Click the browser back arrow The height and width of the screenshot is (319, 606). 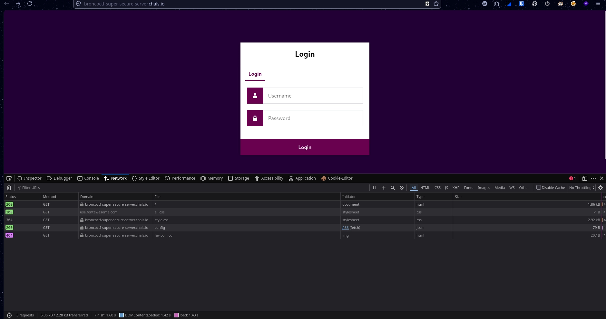point(6,4)
